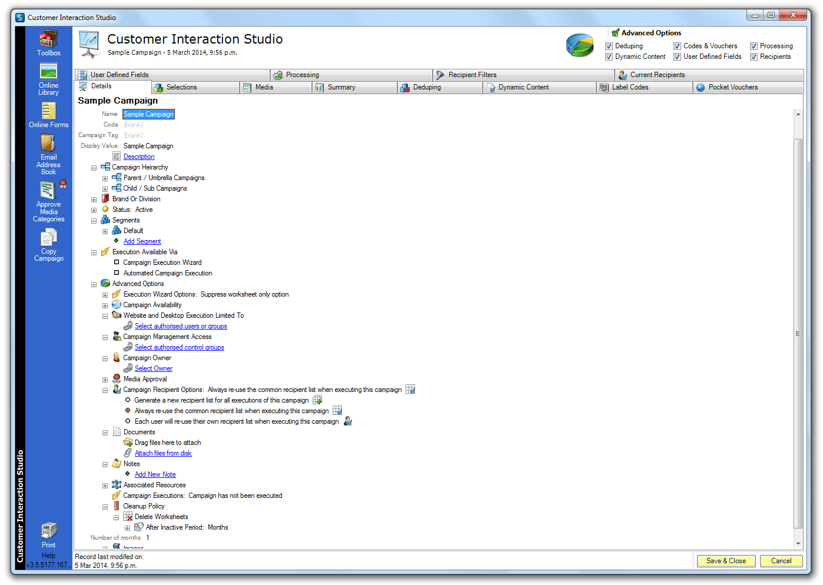Click the green plus icon beside Add New Note
823x585 pixels.
coord(128,474)
